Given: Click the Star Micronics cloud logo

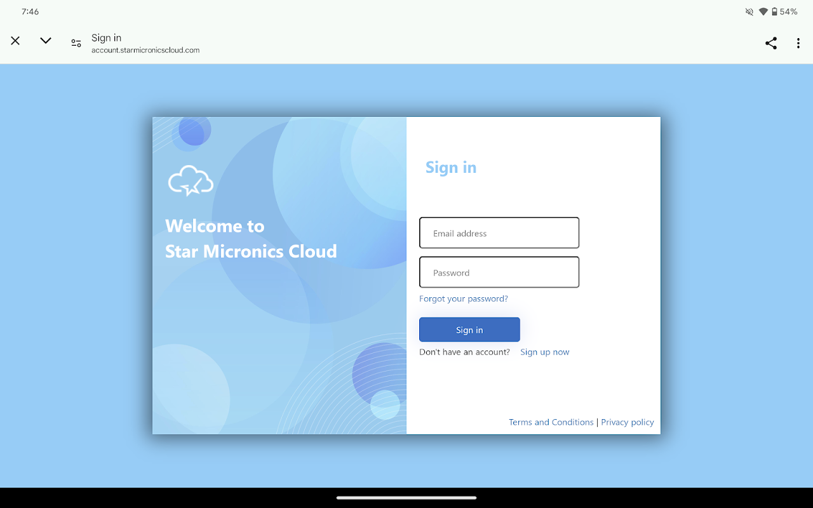Looking at the screenshot, I should 191,180.
